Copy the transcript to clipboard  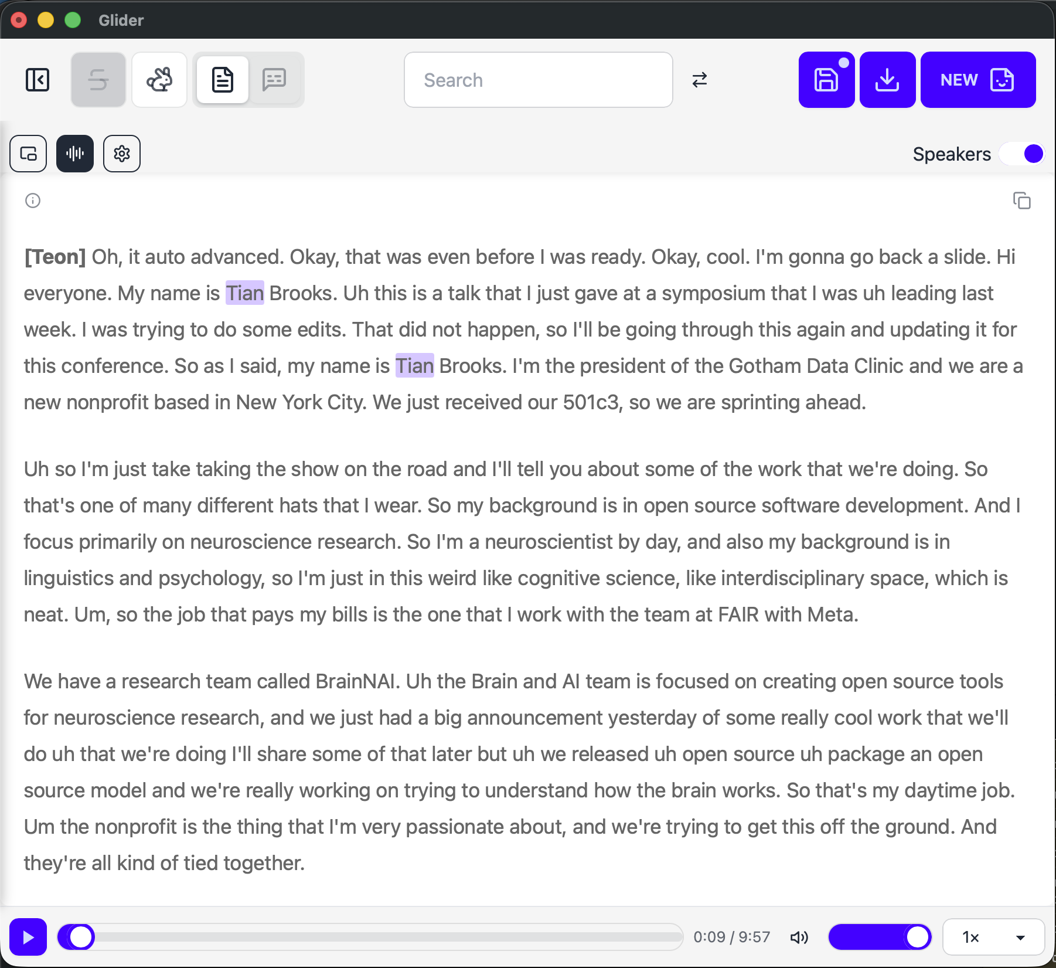coord(1022,201)
